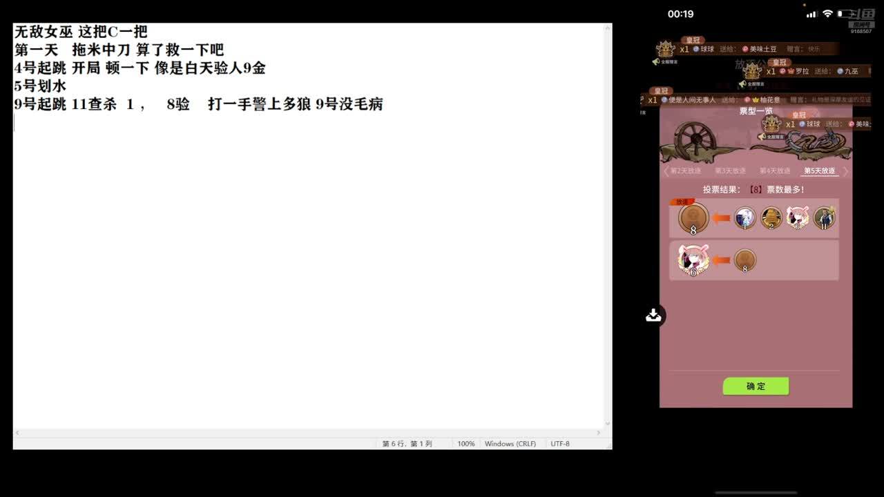Click Notepad's vertical scroll up arrow

point(608,28)
